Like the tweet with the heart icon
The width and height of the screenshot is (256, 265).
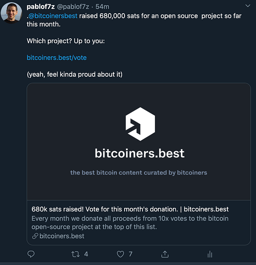tap(120, 254)
